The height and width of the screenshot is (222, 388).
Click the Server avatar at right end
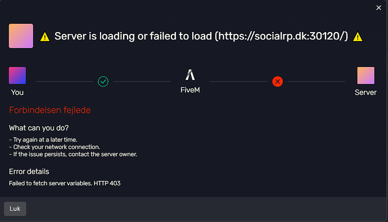pos(366,76)
